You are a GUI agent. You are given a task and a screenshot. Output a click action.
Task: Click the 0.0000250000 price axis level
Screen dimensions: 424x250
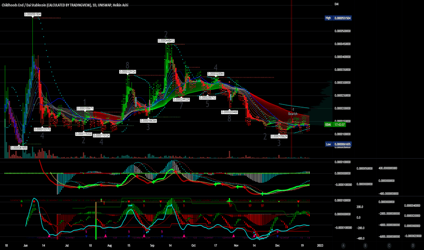click(x=342, y=95)
